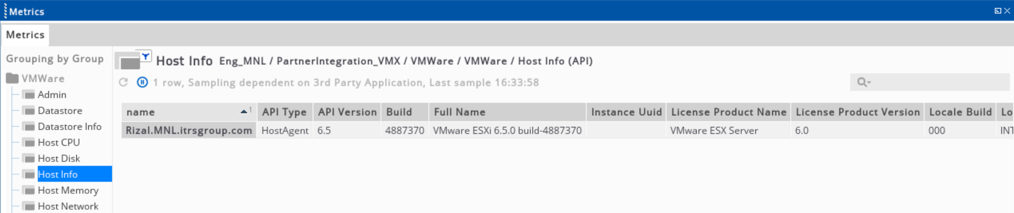This screenshot has width=1014, height=213.
Task: Click the License Product Name column header
Action: pos(729,112)
